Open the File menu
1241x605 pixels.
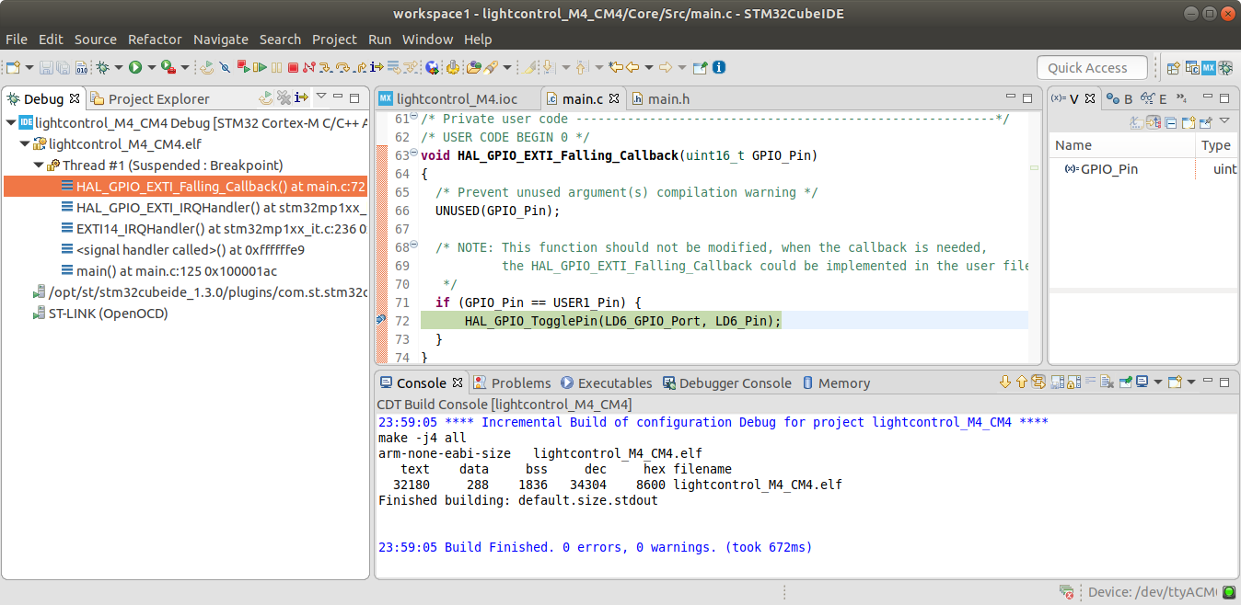(17, 40)
